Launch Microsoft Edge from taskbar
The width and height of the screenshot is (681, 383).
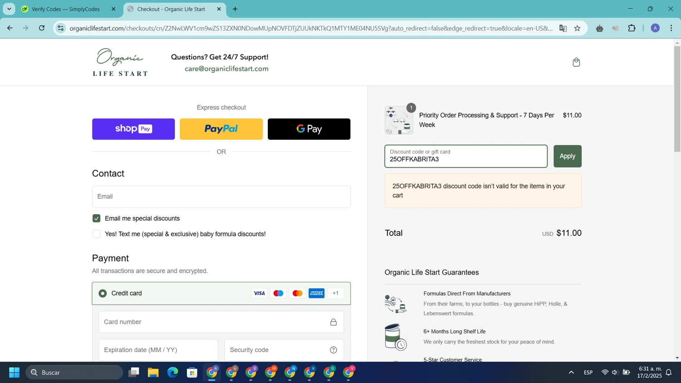point(173,373)
